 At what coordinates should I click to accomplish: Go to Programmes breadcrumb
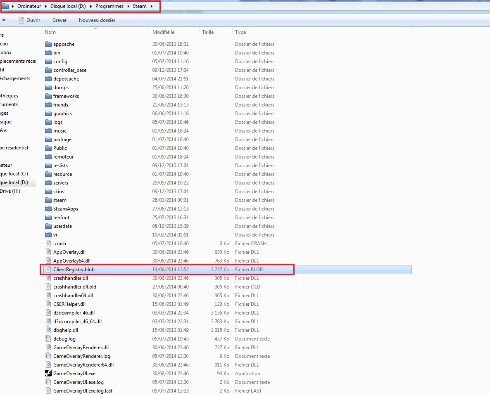tap(109, 6)
